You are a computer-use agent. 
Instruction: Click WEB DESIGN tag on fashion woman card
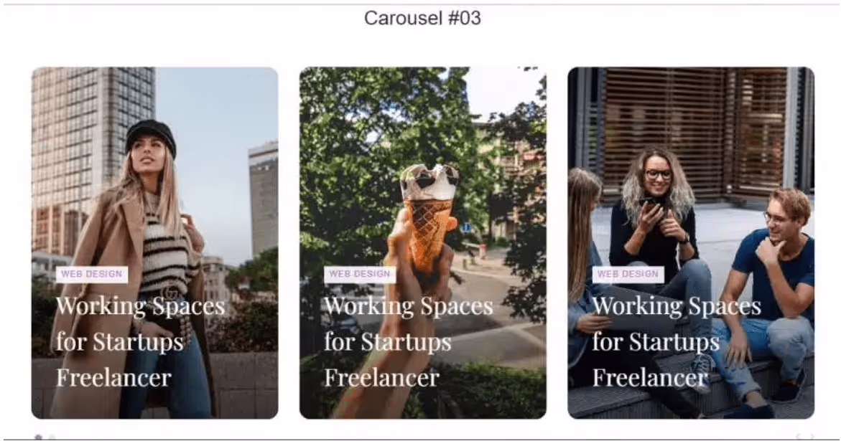click(92, 274)
